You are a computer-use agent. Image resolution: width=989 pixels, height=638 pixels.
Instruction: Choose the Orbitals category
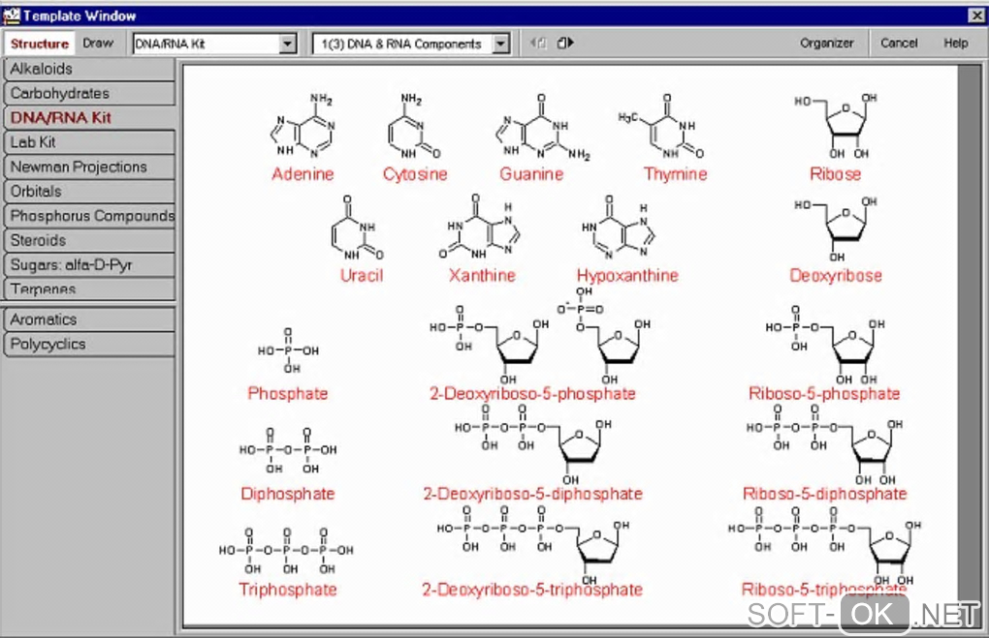pyautogui.click(x=89, y=192)
